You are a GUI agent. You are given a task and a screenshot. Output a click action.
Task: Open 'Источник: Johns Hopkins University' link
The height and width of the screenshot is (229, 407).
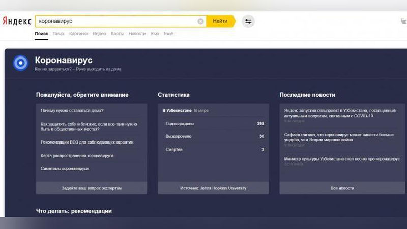point(213,188)
